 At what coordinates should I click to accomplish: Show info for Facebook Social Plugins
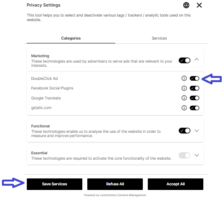pos(184,88)
